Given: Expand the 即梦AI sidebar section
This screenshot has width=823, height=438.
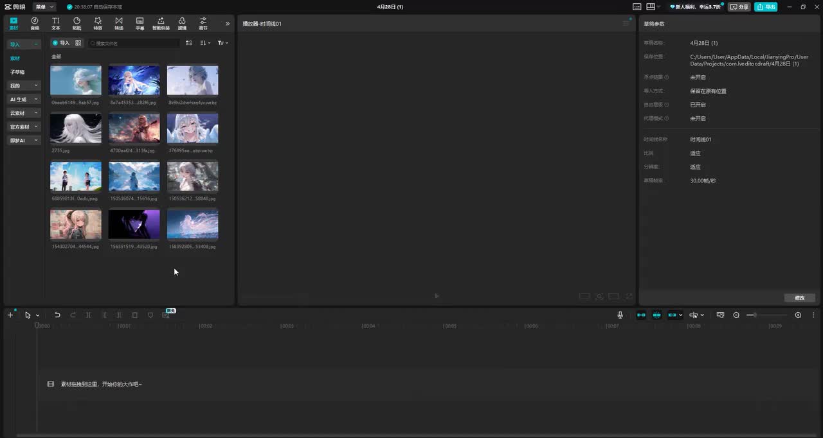Looking at the screenshot, I should [x=24, y=140].
